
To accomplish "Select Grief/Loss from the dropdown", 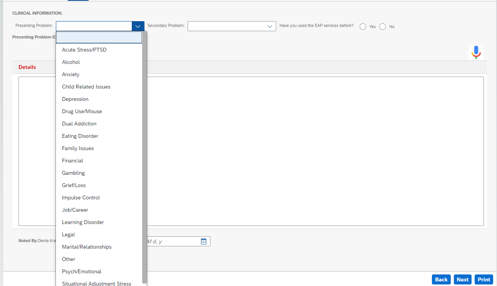I will coord(74,185).
